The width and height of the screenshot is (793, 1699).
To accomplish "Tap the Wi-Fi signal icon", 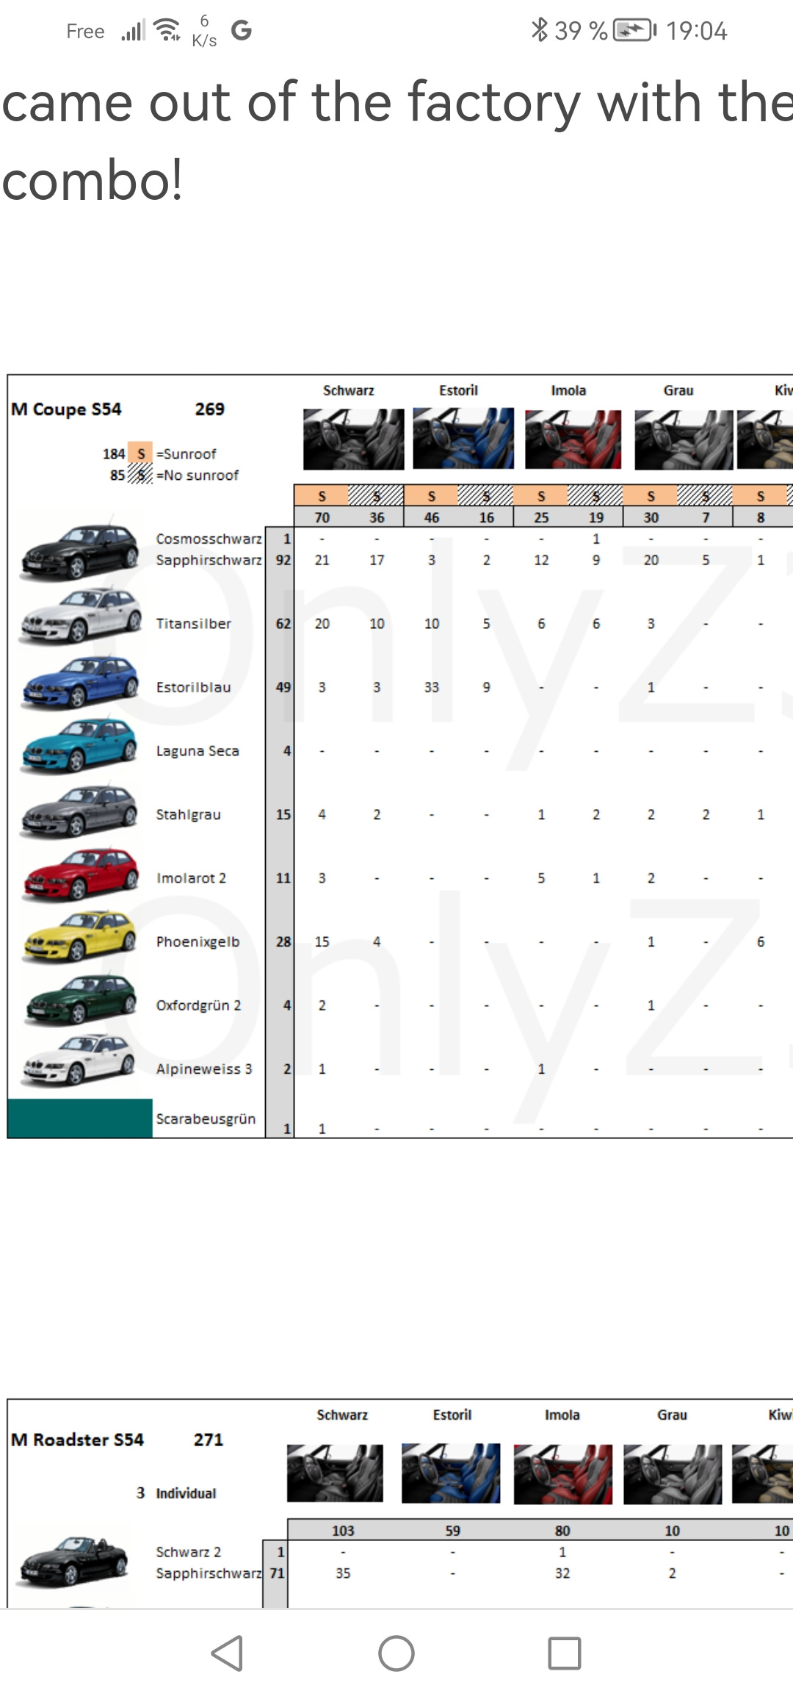I will 168,29.
